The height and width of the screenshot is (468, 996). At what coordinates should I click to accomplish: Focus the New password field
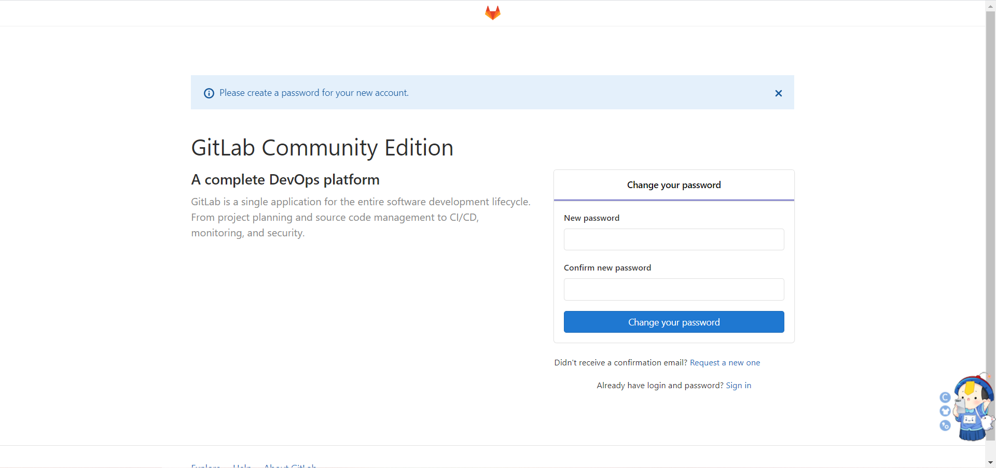[674, 239]
